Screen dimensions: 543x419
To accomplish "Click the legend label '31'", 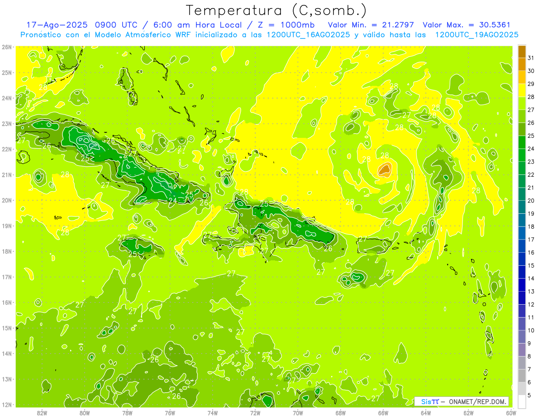I will (x=531, y=58).
